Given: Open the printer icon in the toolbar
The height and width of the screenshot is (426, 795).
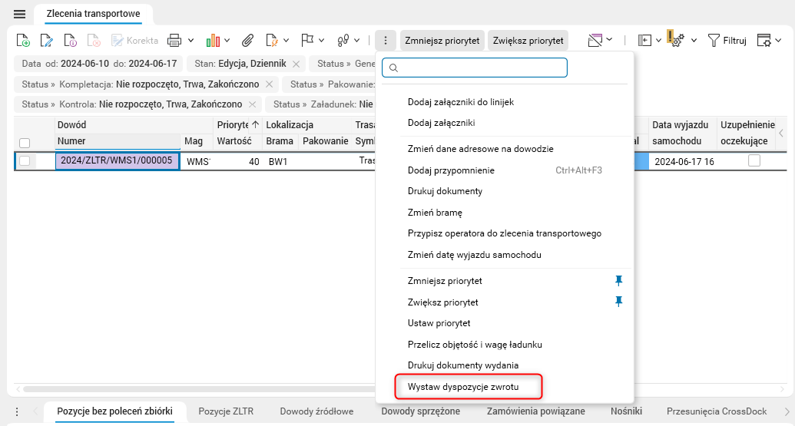Looking at the screenshot, I should [x=174, y=41].
